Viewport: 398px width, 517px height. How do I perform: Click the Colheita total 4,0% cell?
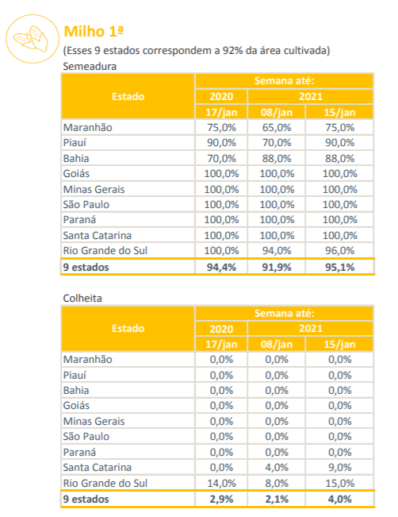click(x=340, y=499)
